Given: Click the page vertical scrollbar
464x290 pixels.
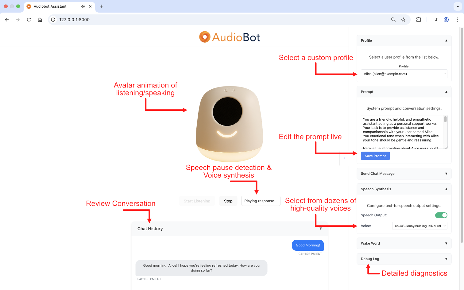Looking at the screenshot, I should (462, 135).
